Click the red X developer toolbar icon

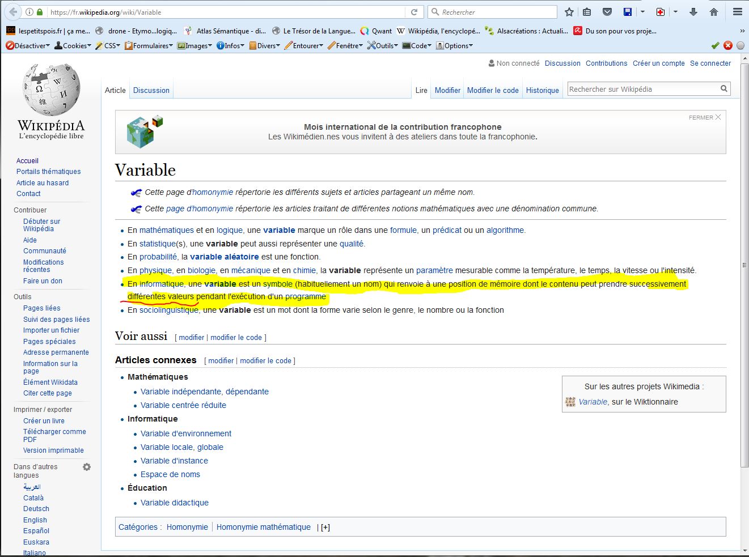point(728,45)
